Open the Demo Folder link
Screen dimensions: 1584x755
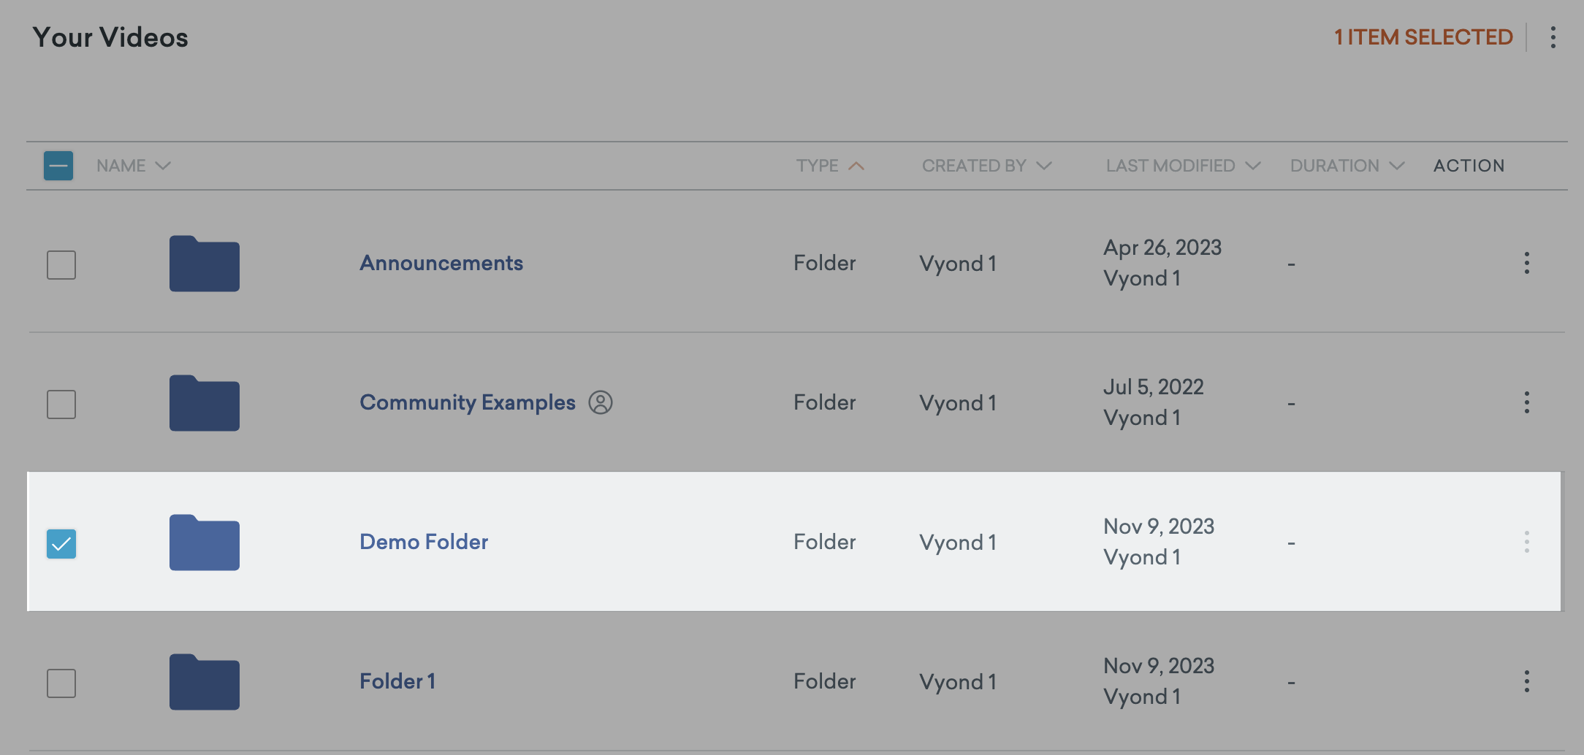(423, 542)
